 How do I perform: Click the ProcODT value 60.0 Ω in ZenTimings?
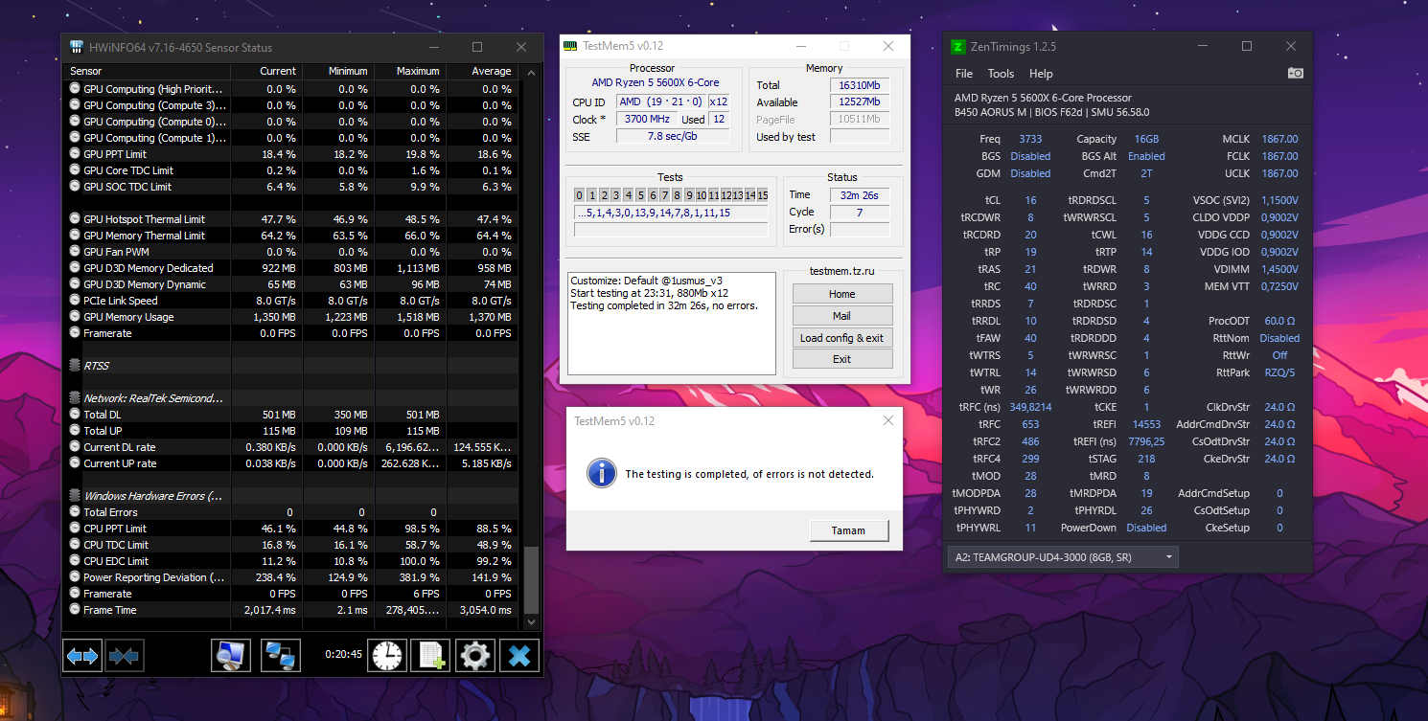pos(1279,322)
